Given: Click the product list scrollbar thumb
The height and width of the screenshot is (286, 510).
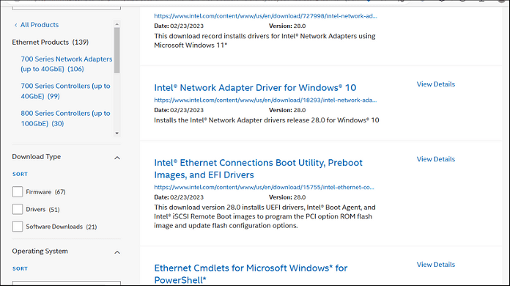Looking at the screenshot, I should coord(117,50).
